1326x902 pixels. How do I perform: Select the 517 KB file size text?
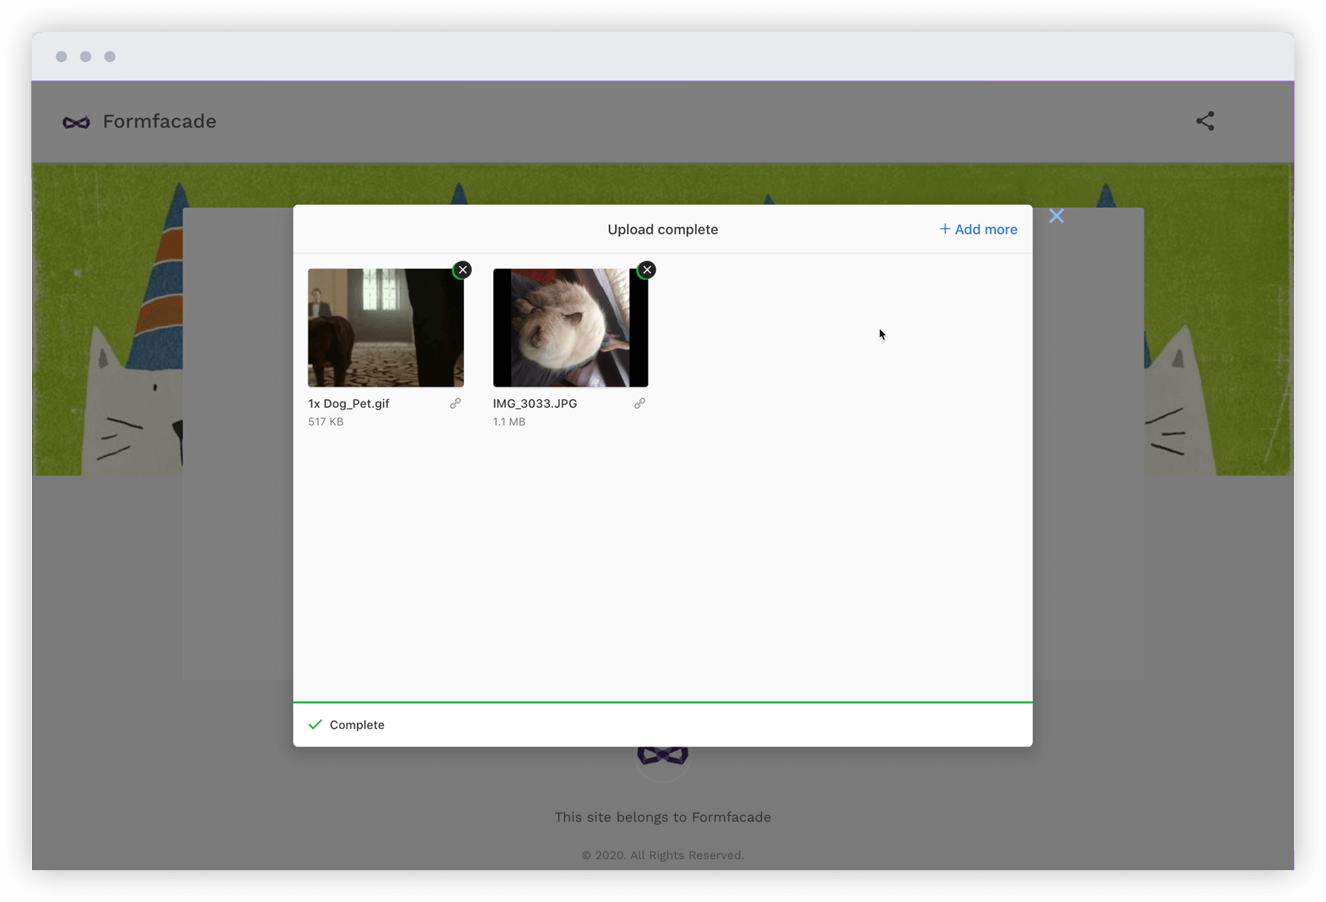pyautogui.click(x=325, y=422)
